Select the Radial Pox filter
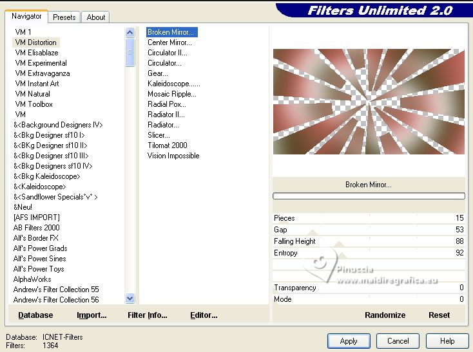This screenshot has height=352, width=473. (x=166, y=104)
